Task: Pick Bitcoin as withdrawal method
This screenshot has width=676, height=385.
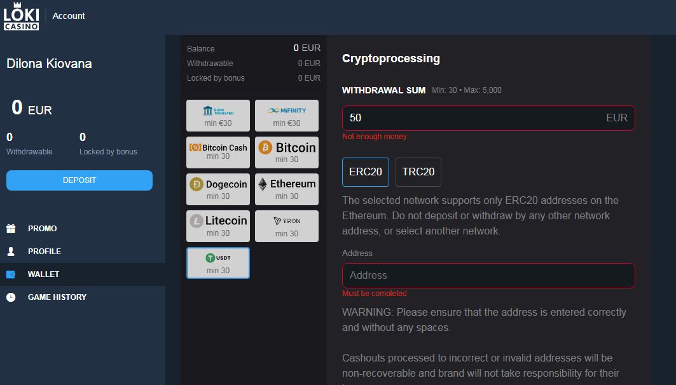Action: pos(286,152)
